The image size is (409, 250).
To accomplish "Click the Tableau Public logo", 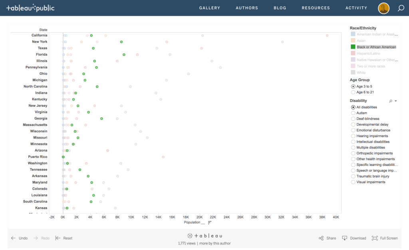I will (x=30, y=8).
